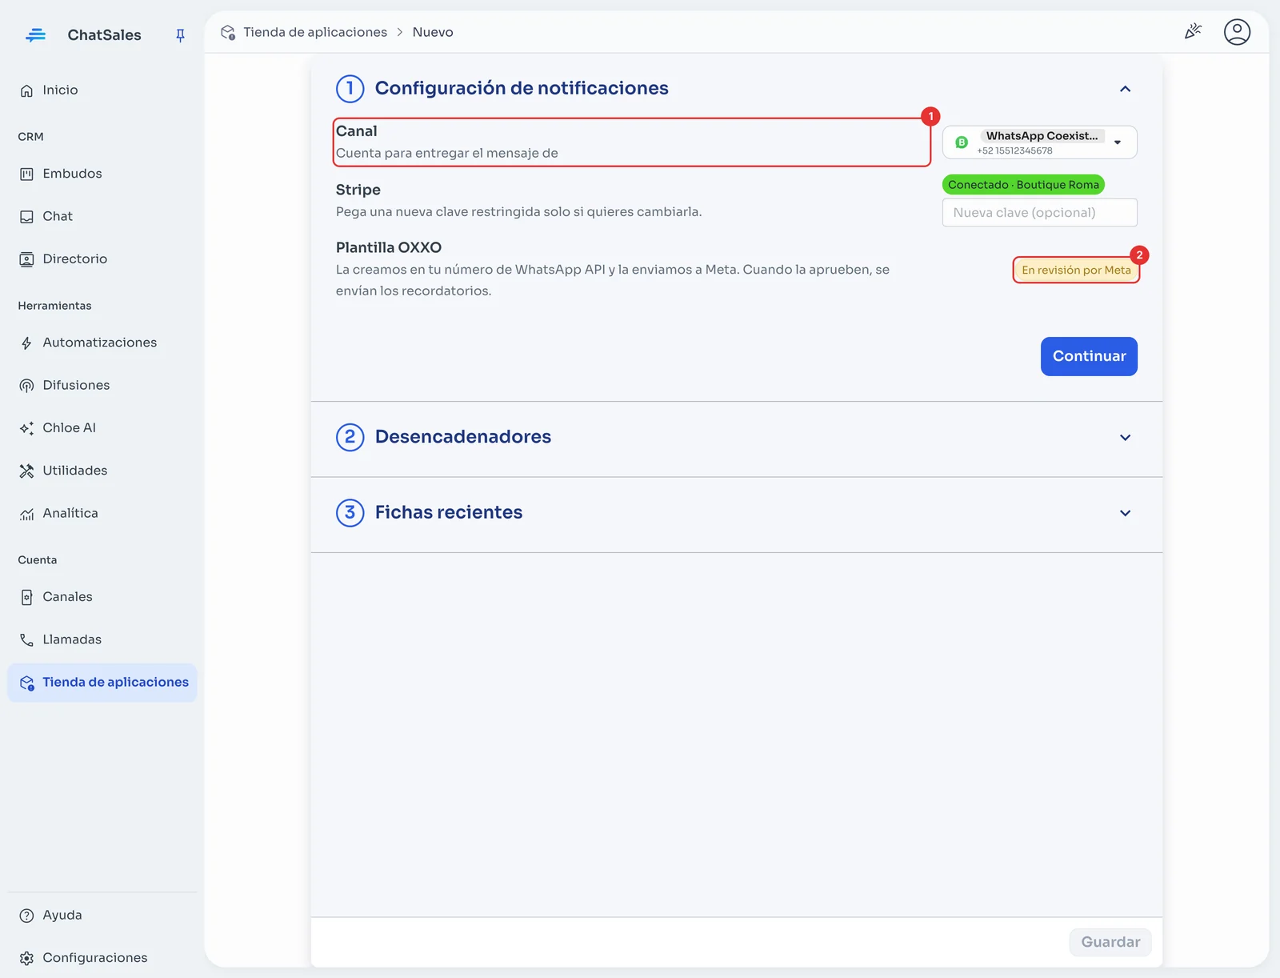Image resolution: width=1280 pixels, height=978 pixels.
Task: Click the Chloe AI sparkle icon
Action: (26, 428)
